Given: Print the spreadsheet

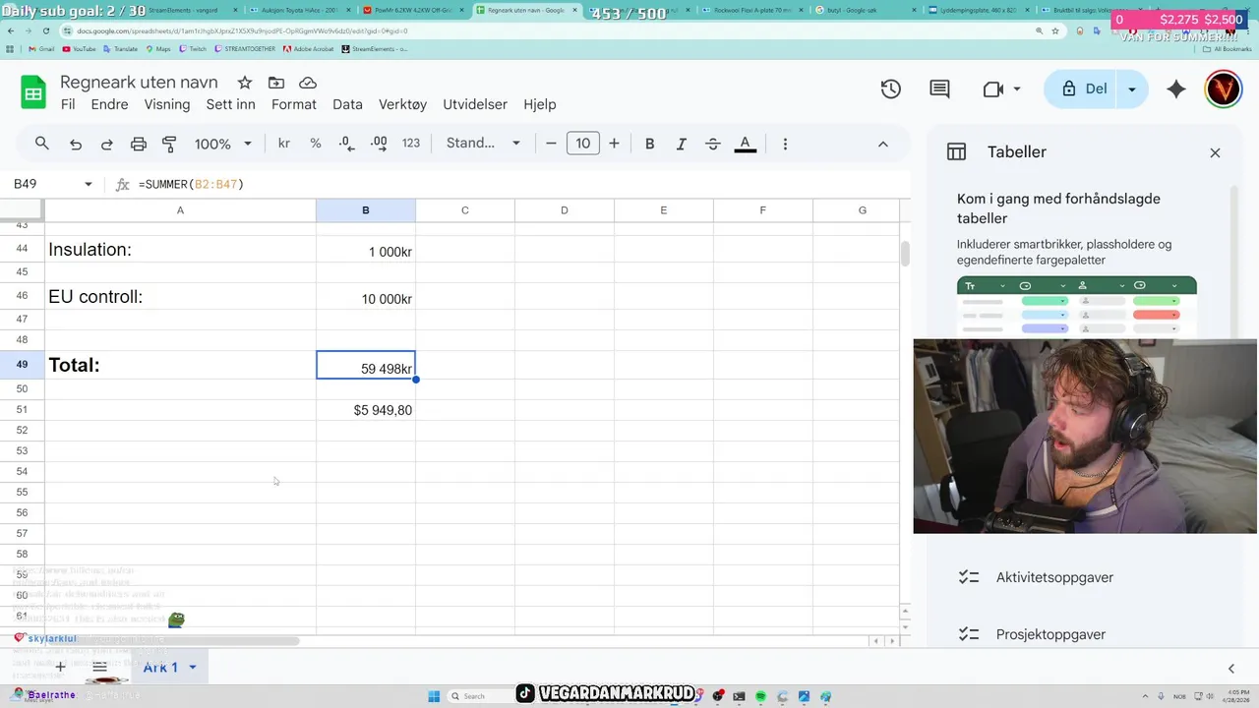Looking at the screenshot, I should [x=139, y=144].
